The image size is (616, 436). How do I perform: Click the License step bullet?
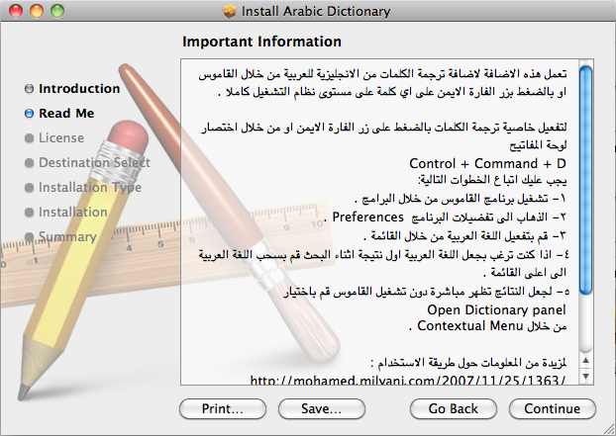point(29,138)
